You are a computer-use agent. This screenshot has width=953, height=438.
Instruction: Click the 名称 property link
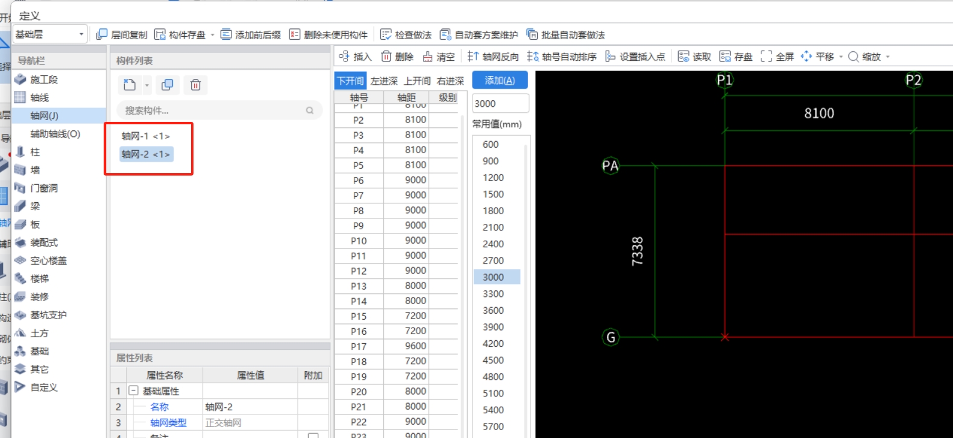159,407
